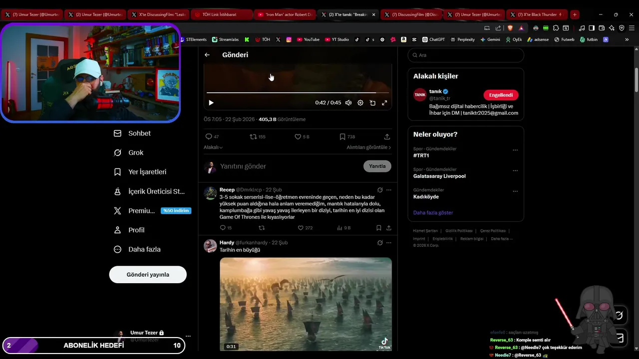Viewport: 639px width, 359px height.
Task: Open Alıntıları görüntüle link
Action: [369, 148]
